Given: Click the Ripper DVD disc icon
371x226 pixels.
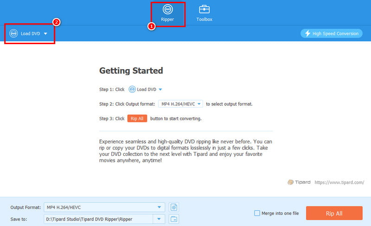Looking at the screenshot, I should tap(168, 9).
